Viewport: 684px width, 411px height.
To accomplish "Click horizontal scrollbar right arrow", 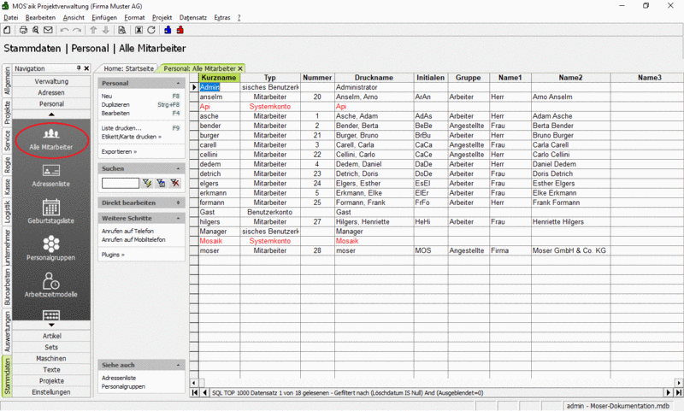I will (x=679, y=383).
